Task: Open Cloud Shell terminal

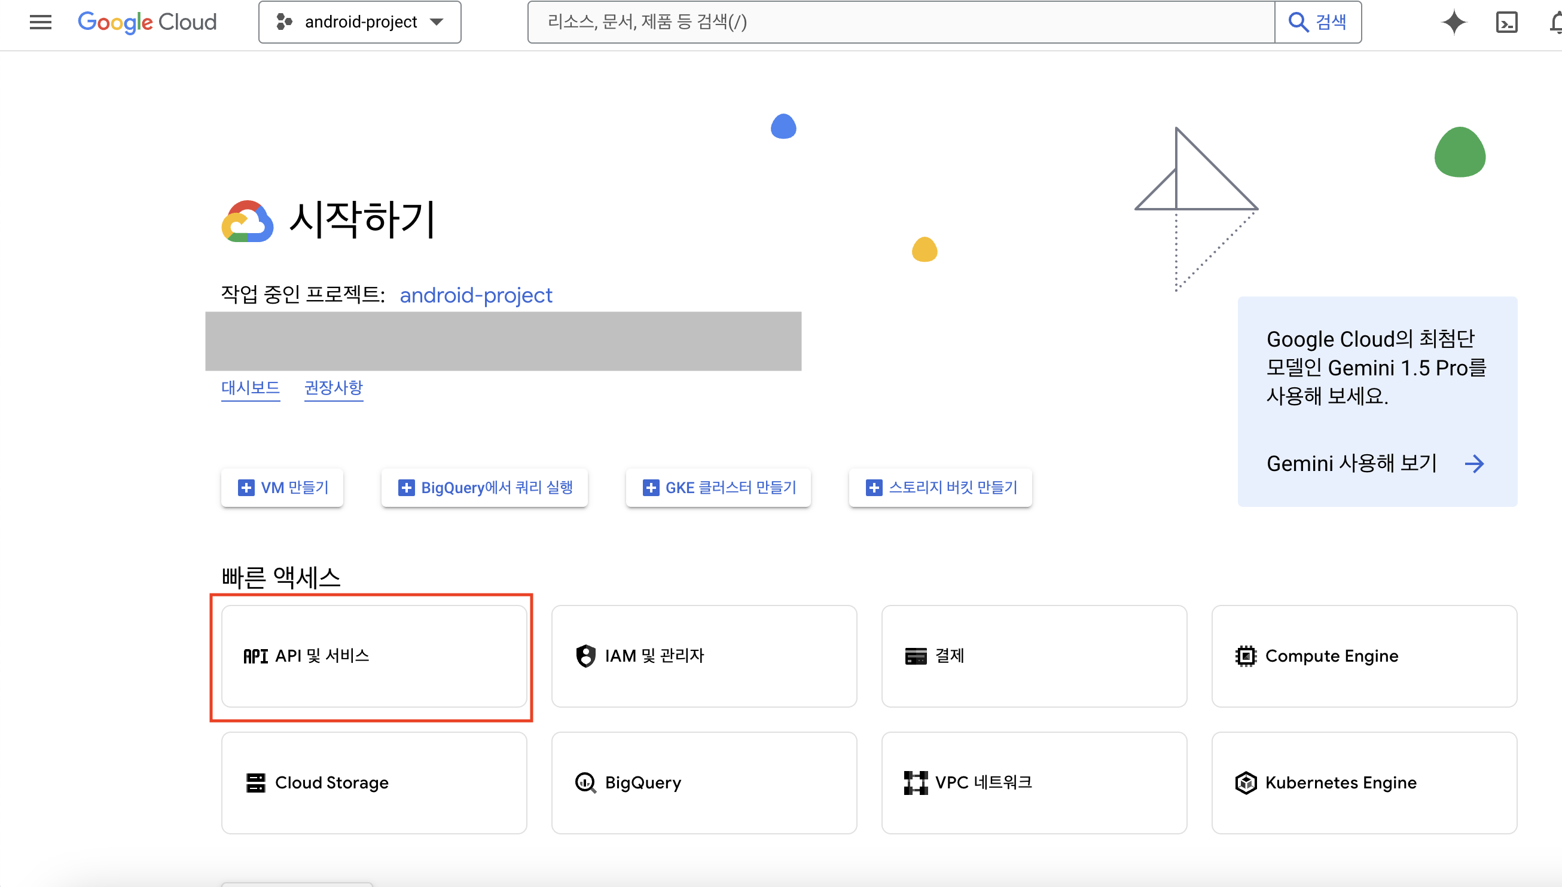Action: [x=1506, y=23]
